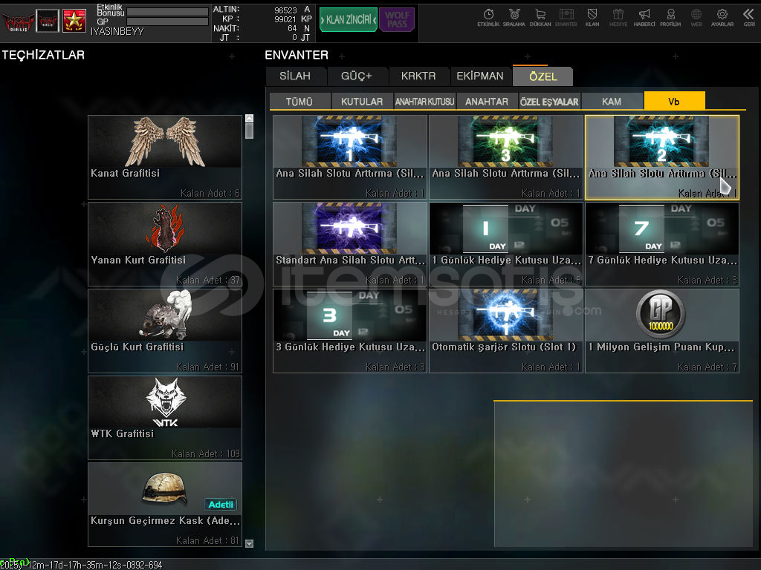Image resolution: width=761 pixels, height=570 pixels.
Task: Click the equipment list scrollbar handle
Action: tap(250, 131)
